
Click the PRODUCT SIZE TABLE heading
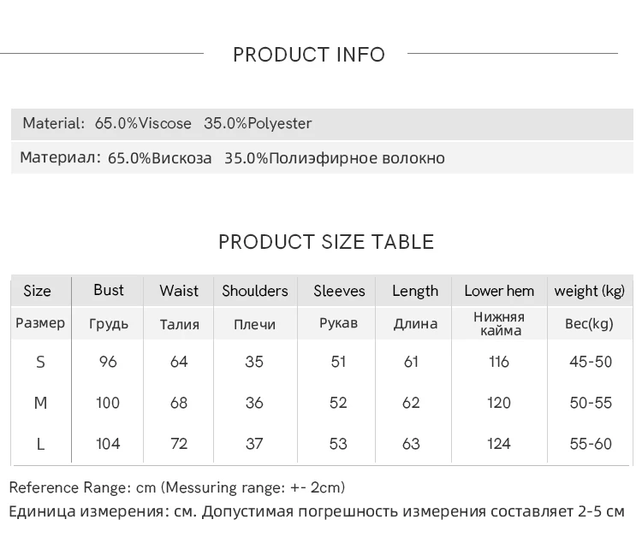point(326,242)
